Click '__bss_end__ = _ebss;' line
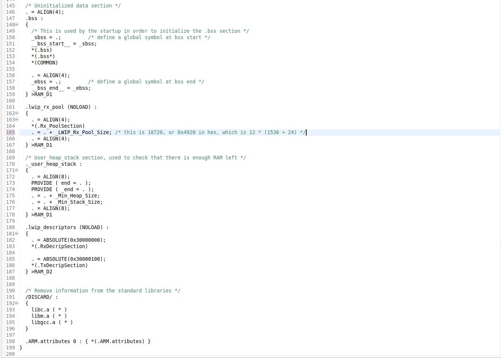 click(61, 88)
